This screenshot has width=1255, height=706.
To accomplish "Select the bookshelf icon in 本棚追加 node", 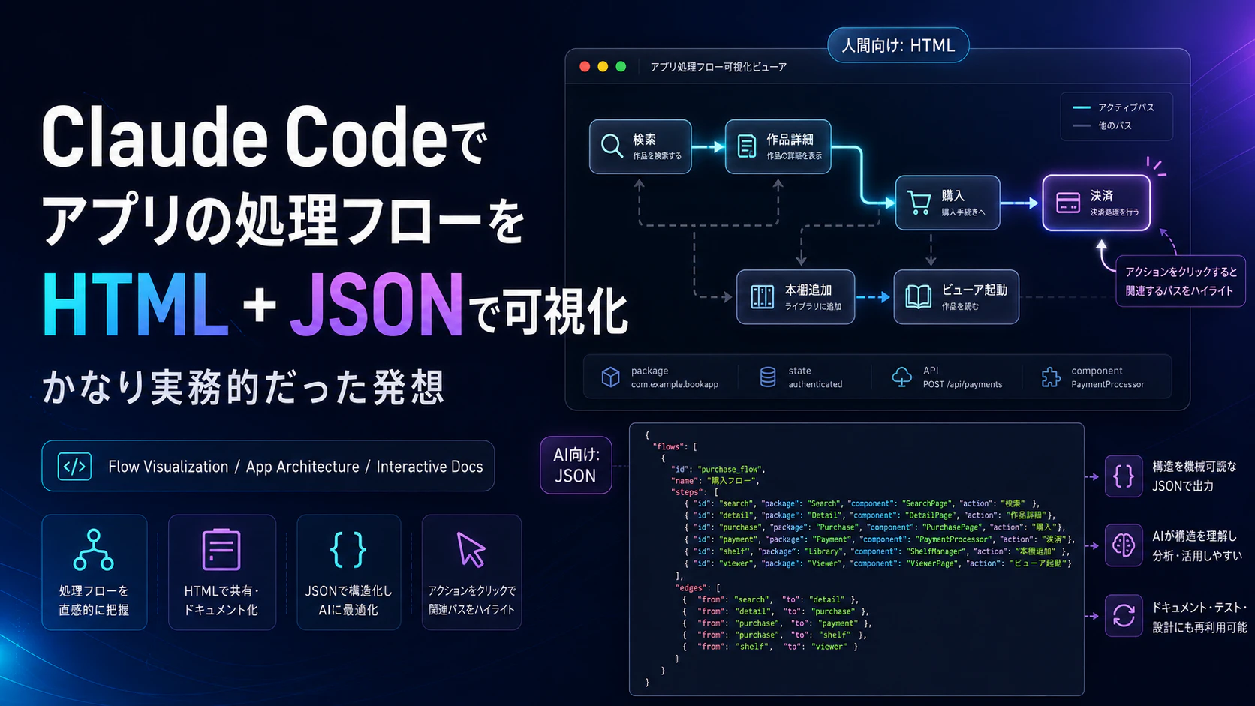I will 762,296.
